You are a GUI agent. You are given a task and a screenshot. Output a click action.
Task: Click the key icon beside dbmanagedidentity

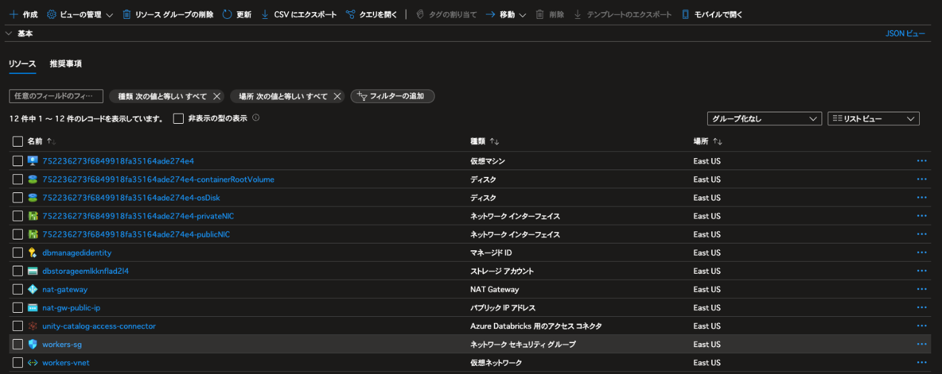tap(32, 253)
